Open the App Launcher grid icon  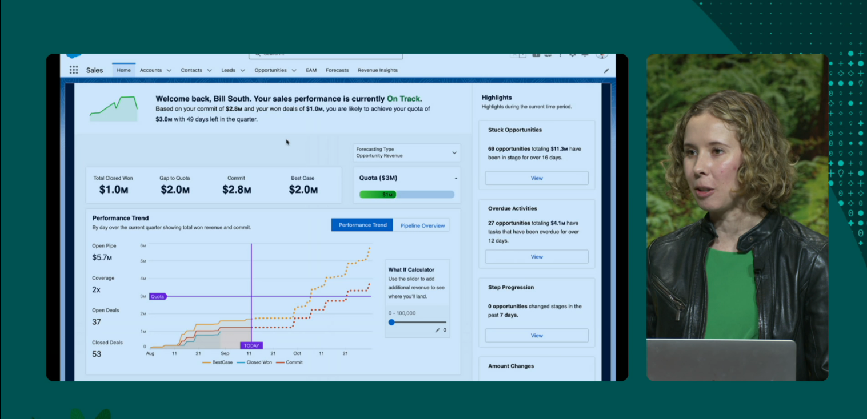click(74, 70)
